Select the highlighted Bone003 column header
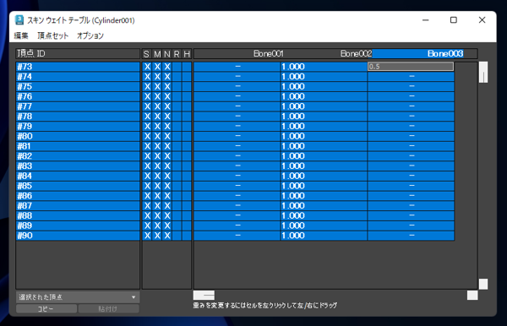 click(445, 54)
